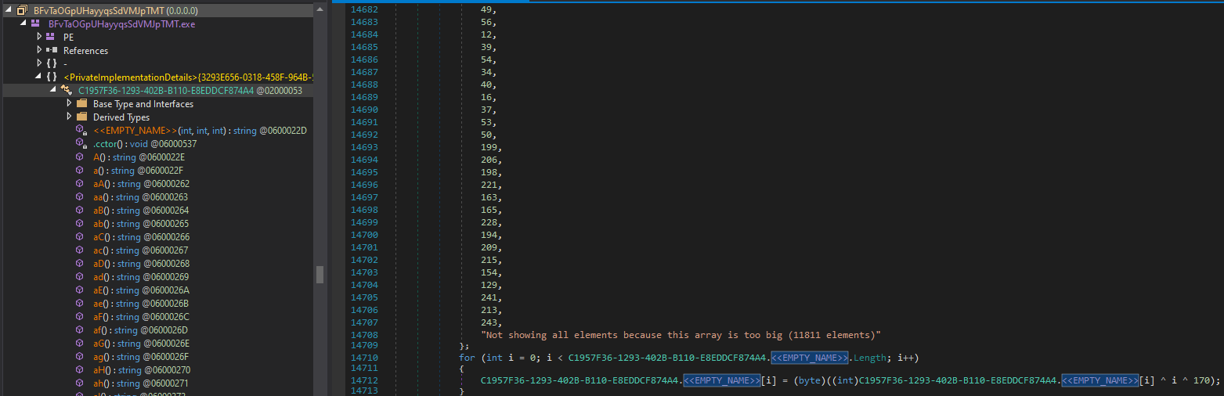This screenshot has width=1224, height=396.
Task: Open method ag() : string @0600026F
Action: click(x=141, y=356)
